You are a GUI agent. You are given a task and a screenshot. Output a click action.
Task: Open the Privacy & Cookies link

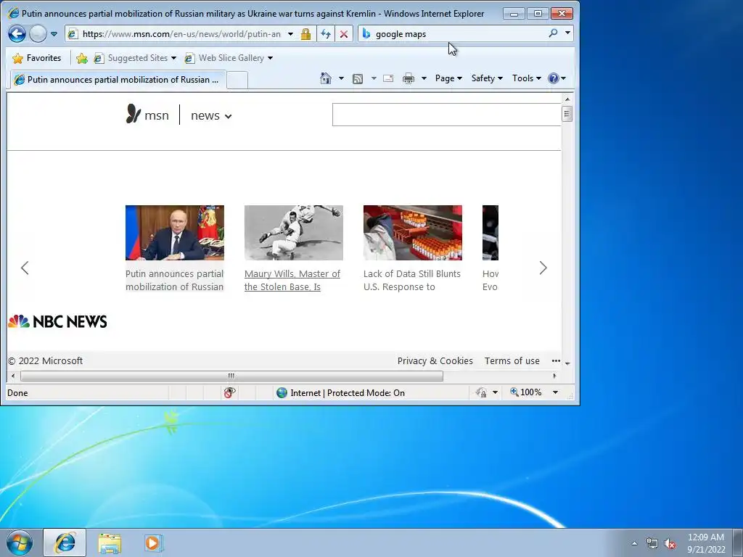point(435,361)
